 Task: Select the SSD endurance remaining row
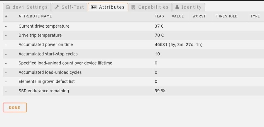tap(133, 91)
